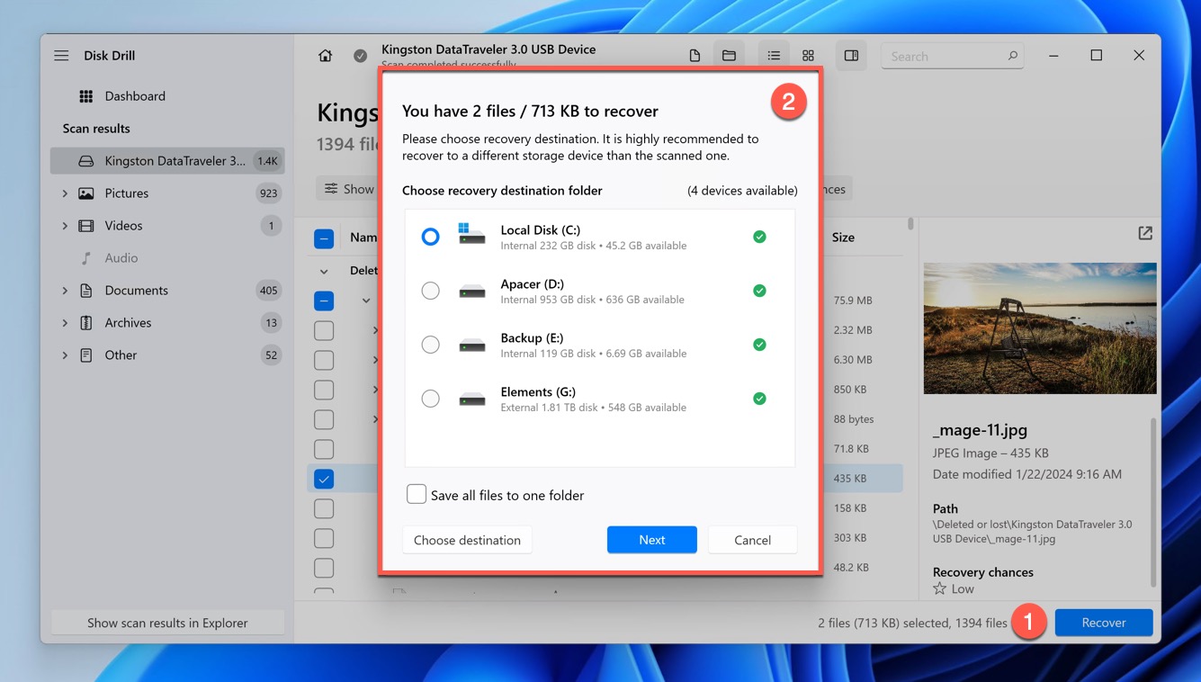
Task: Open preview in external window icon
Action: click(1145, 233)
